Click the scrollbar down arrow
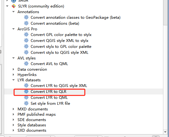The height and width of the screenshot is (137, 169). click(x=165, y=132)
